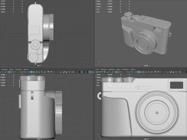This screenshot has width=187, height=140.
Task: Click the X-ray joints icon in the side-profile toolbar
Action: (69, 72)
